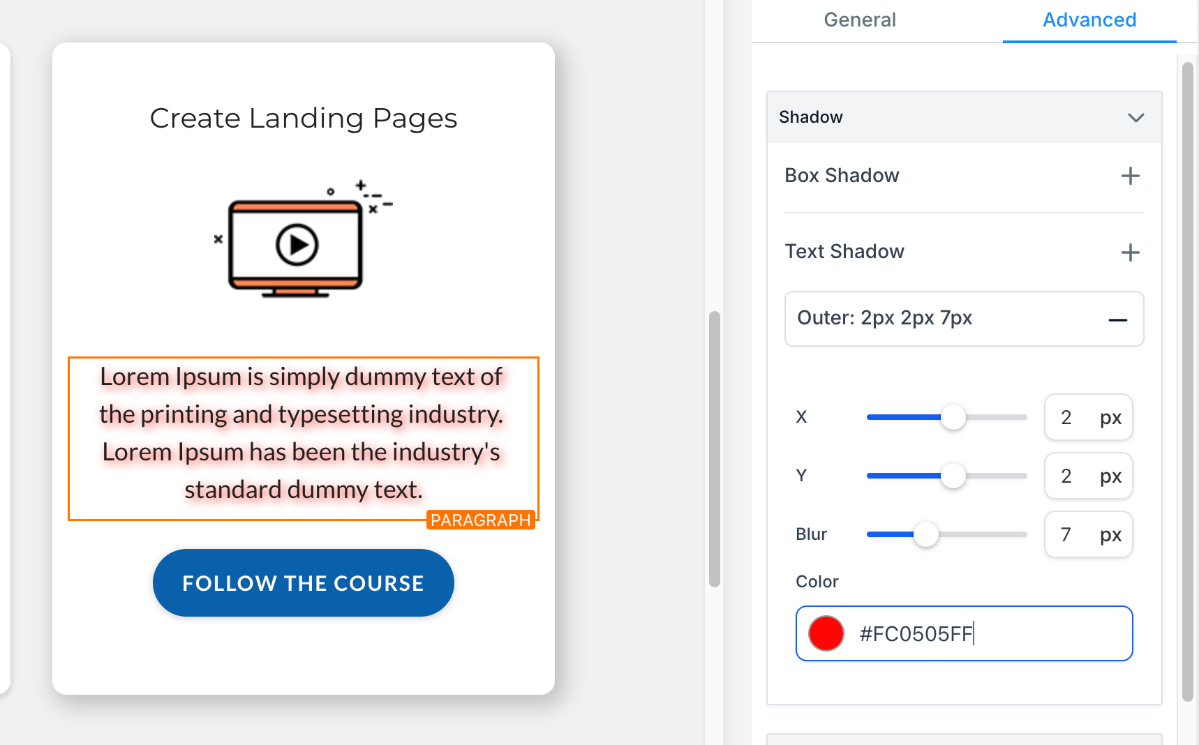Adjust the X offset slider handle
Viewport: 1199px width, 745px height.
coord(953,417)
